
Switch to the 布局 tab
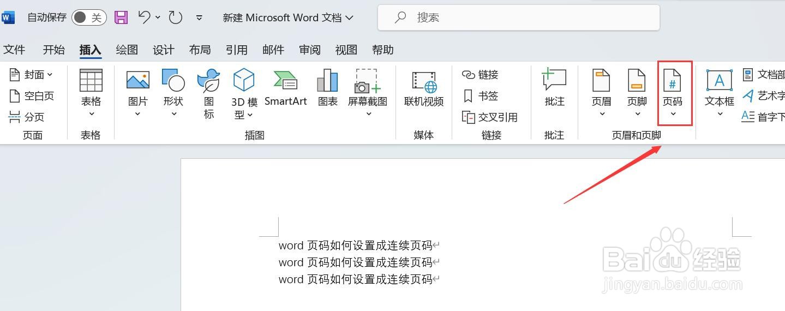[200, 50]
